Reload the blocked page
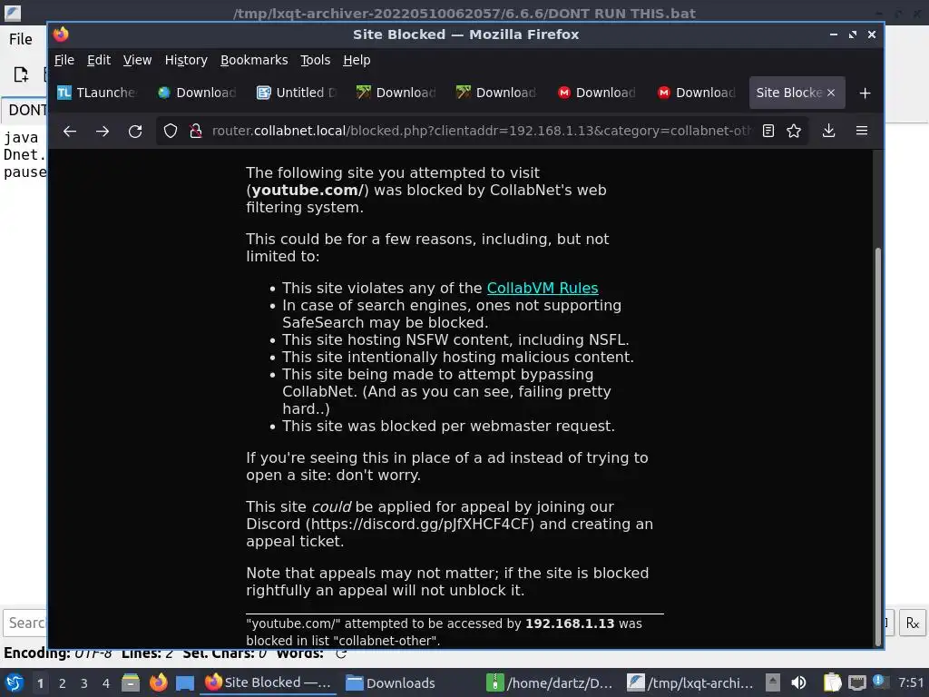 (135, 131)
